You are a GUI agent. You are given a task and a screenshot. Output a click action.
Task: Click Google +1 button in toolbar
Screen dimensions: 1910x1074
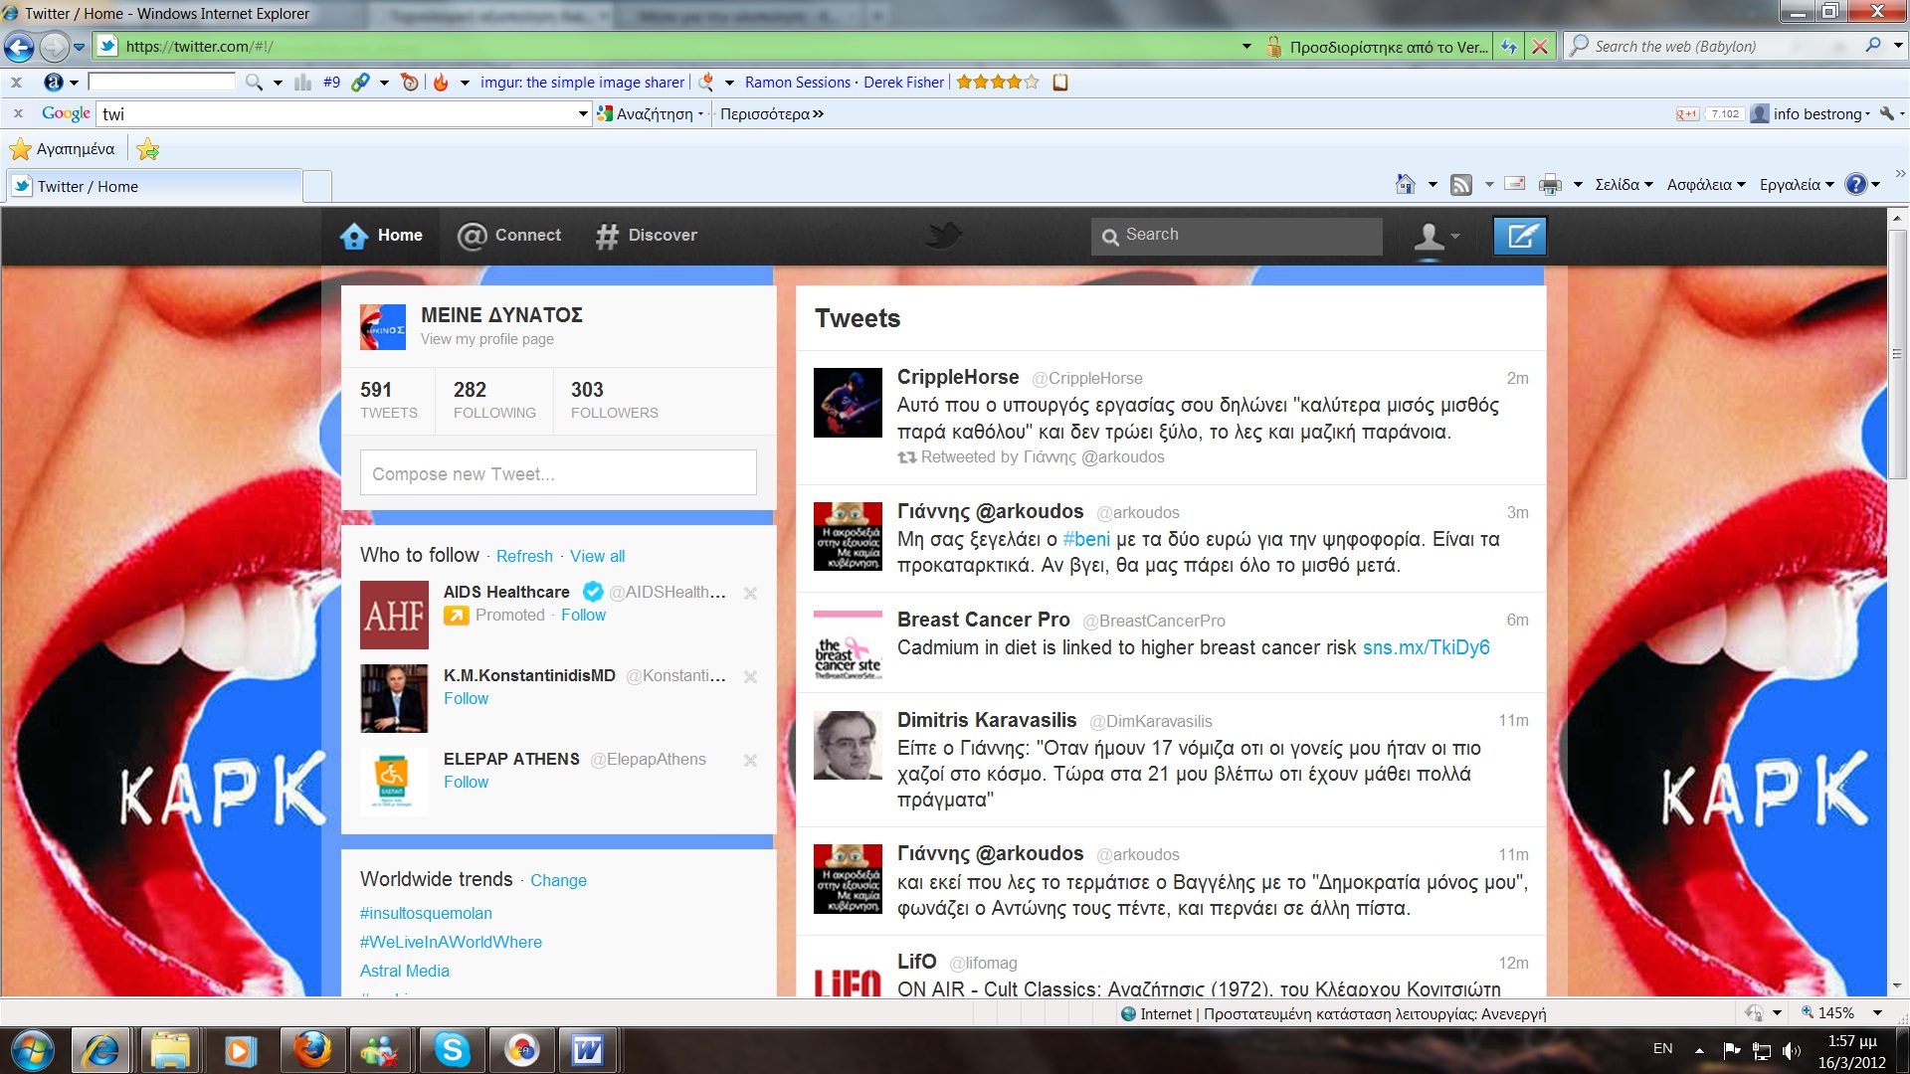click(1687, 114)
